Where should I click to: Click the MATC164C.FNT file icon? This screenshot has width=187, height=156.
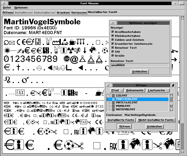click(113, 103)
